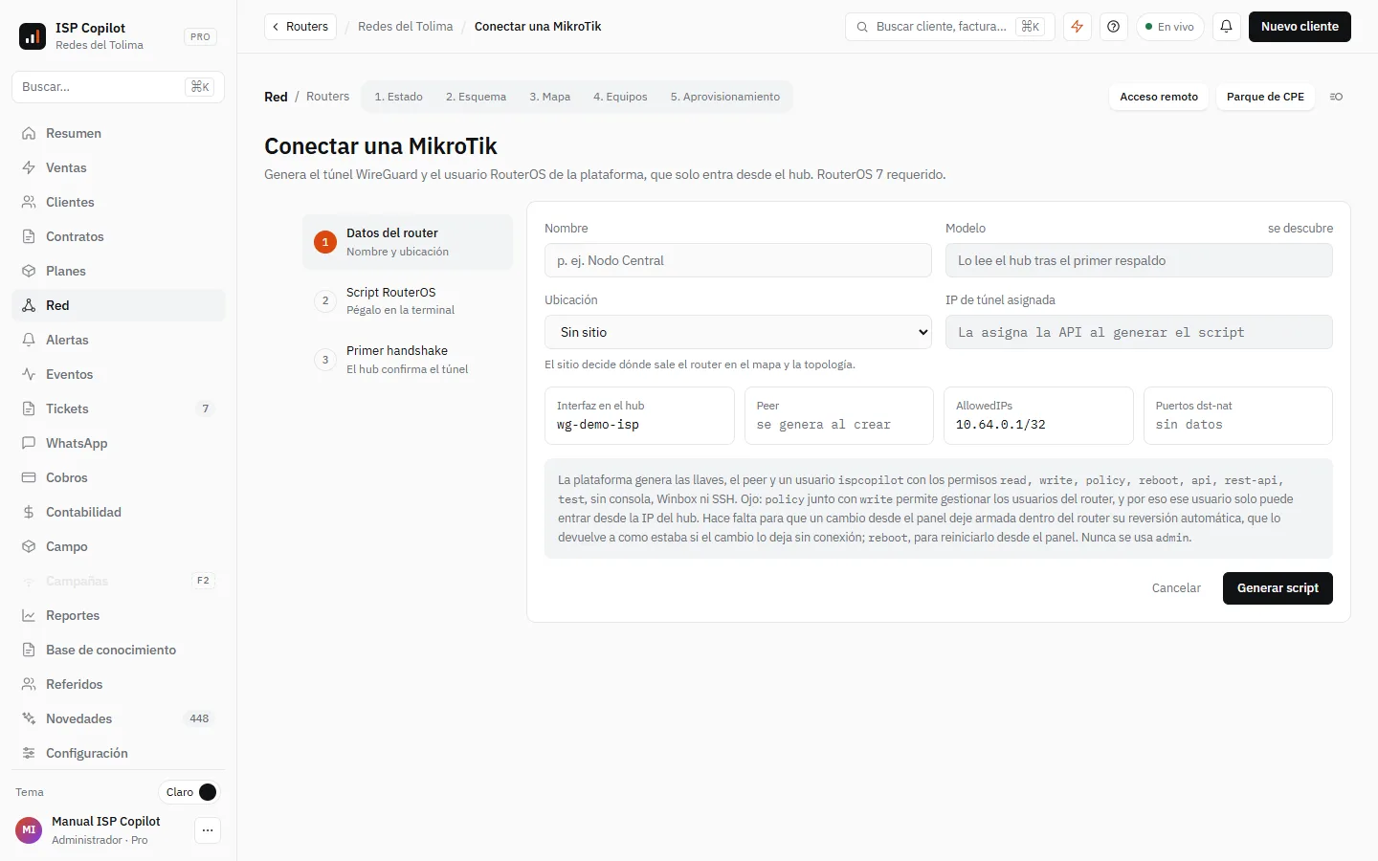Click the Cobros card icon
The width and height of the screenshot is (1378, 861).
pyautogui.click(x=29, y=477)
